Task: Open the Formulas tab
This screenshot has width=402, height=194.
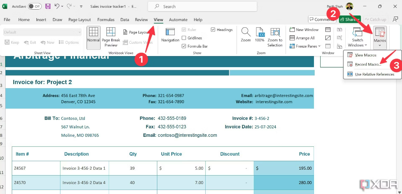Action: [106, 20]
